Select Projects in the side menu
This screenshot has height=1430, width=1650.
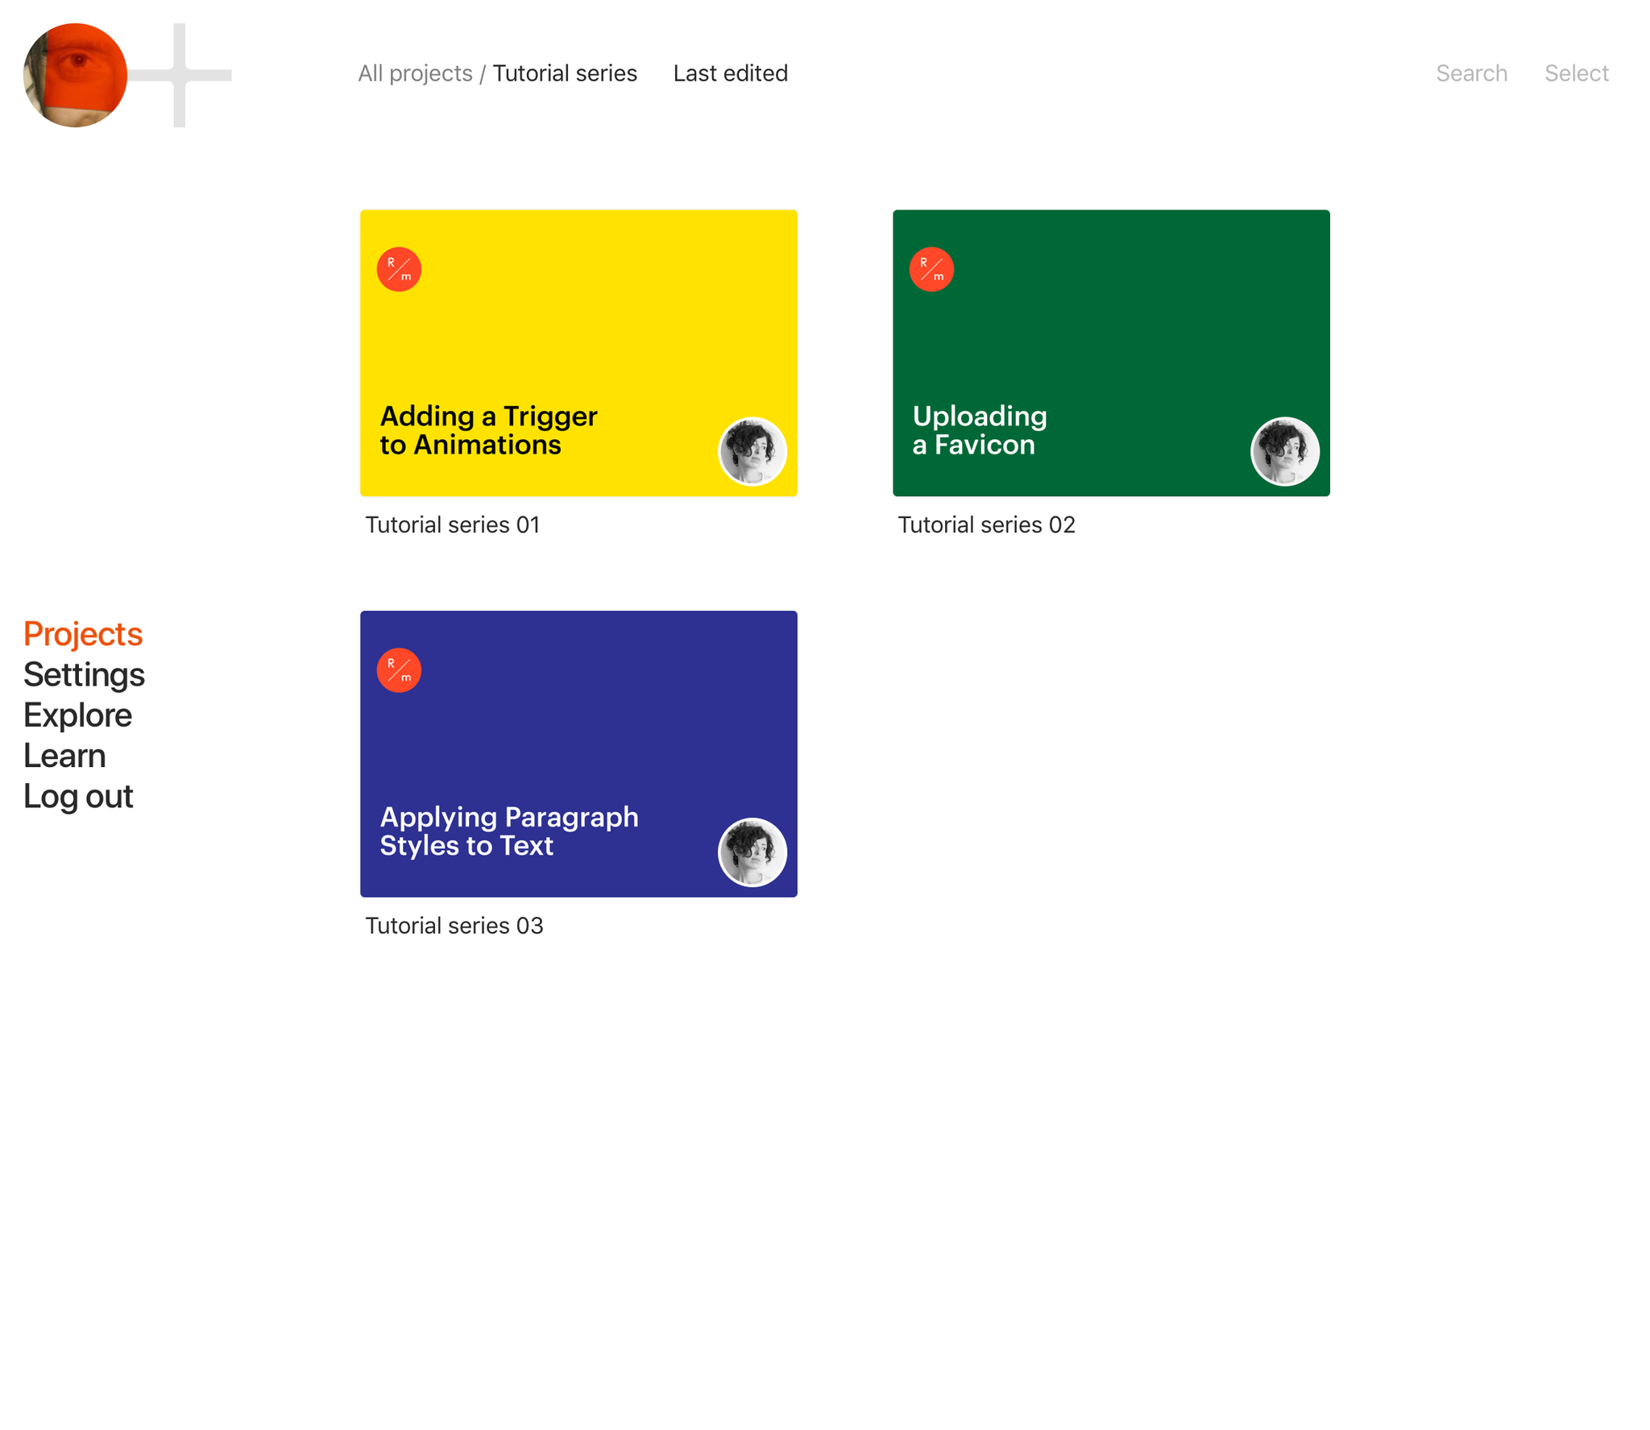click(83, 634)
